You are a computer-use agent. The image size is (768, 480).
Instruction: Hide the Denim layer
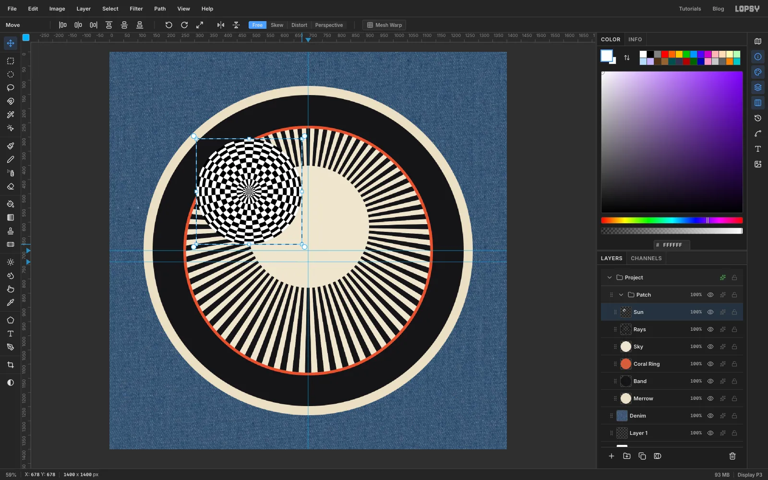(x=710, y=416)
